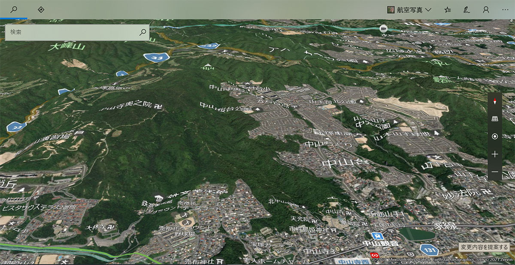Reset rotation with the compass north button
This screenshot has height=265, width=515.
495,102
